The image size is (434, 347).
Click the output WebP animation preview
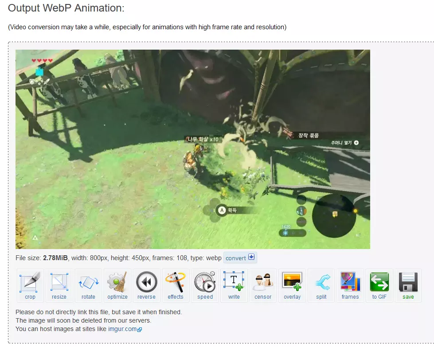(193, 149)
